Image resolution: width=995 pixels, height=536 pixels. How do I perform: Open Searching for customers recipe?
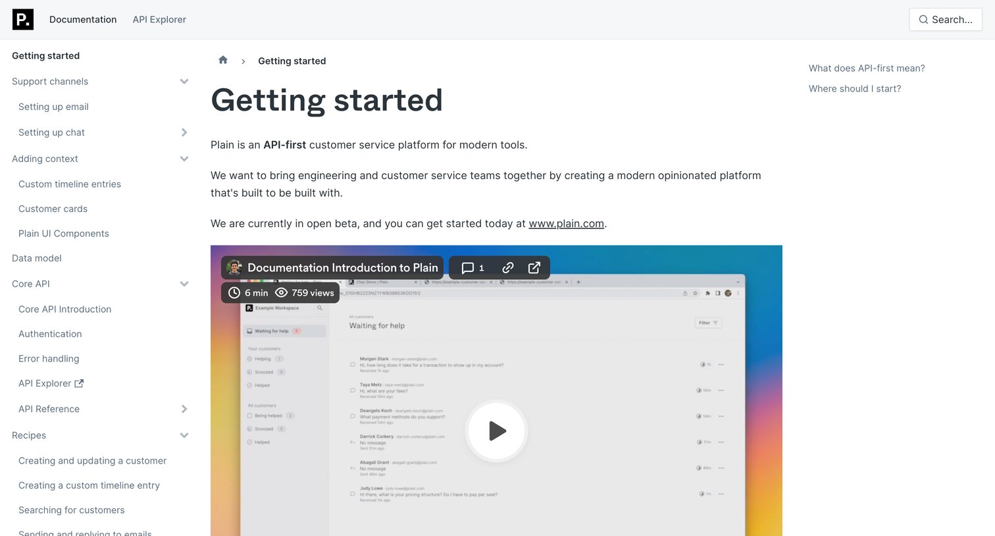pyautogui.click(x=72, y=510)
